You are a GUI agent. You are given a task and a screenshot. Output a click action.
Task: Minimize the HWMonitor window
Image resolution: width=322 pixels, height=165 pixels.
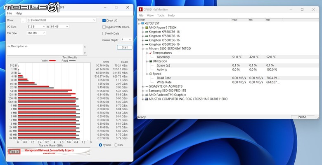click(x=291, y=9)
